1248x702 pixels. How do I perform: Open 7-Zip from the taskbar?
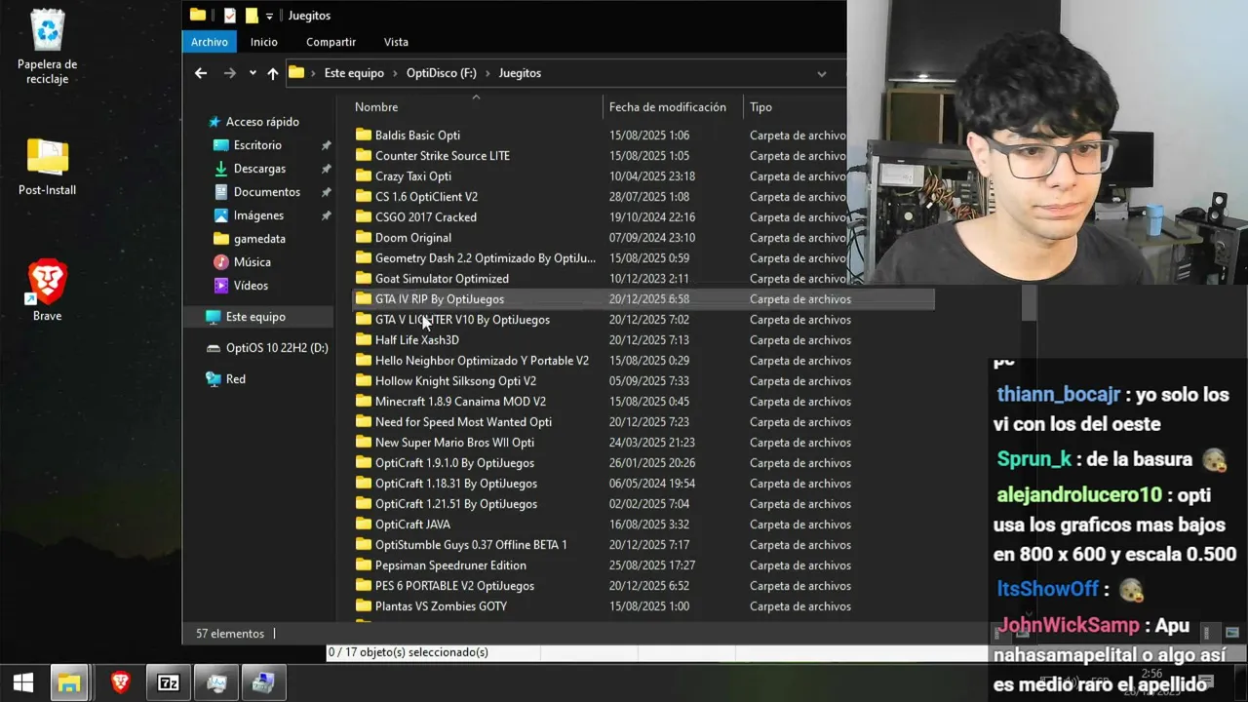(169, 682)
